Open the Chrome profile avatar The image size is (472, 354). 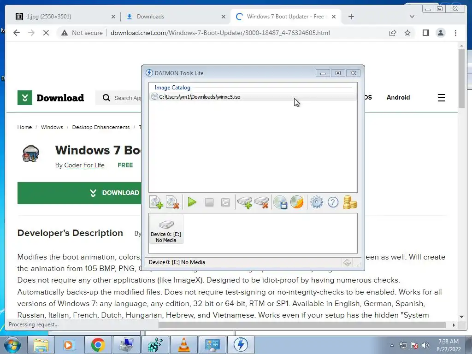441,33
